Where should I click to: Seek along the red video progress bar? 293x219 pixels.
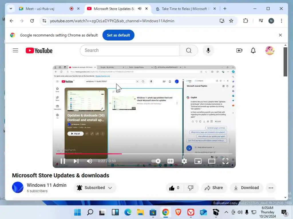point(144,154)
